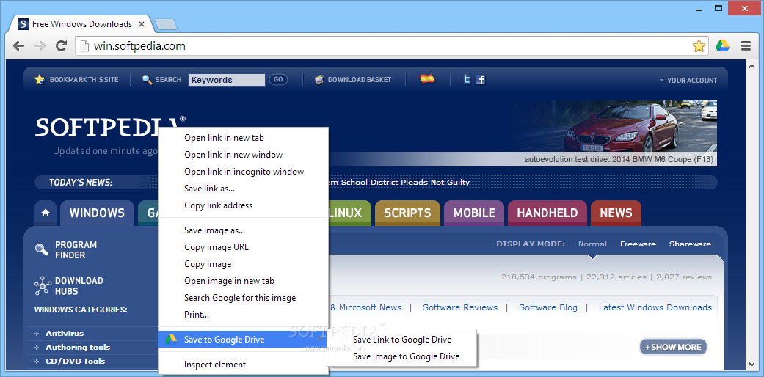
Task: Open the Antivirus category
Action: point(65,333)
